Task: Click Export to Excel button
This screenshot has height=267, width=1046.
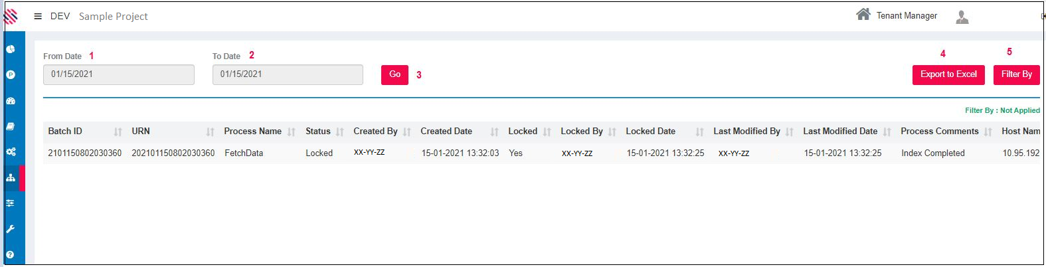Action: pos(948,74)
